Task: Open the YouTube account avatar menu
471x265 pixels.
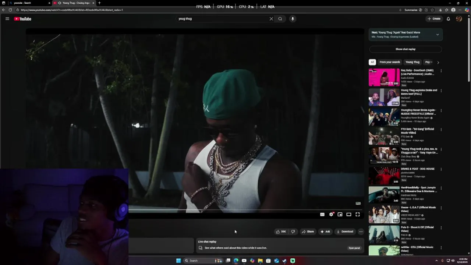Action: tap(459, 19)
